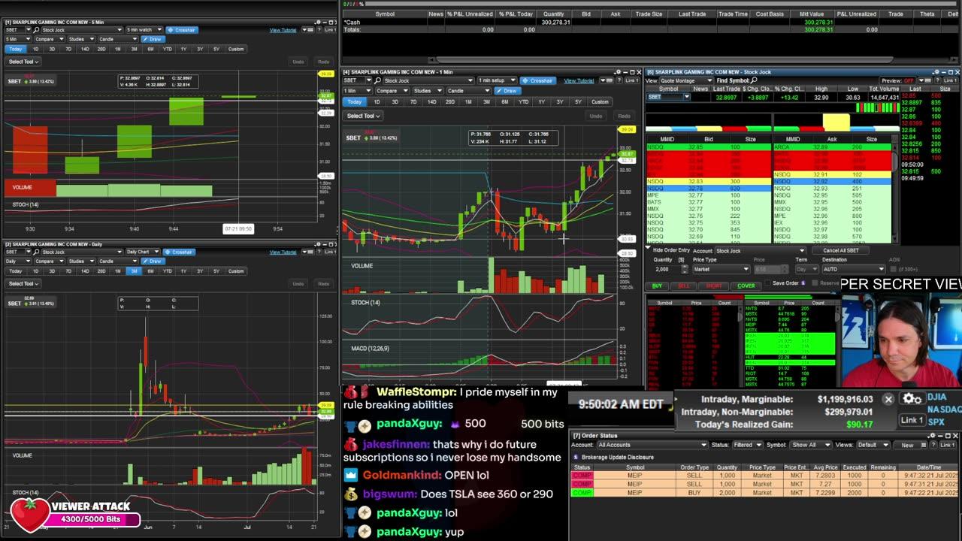
Task: Open Candle style dropdown in 1 Min chart
Action: [468, 91]
